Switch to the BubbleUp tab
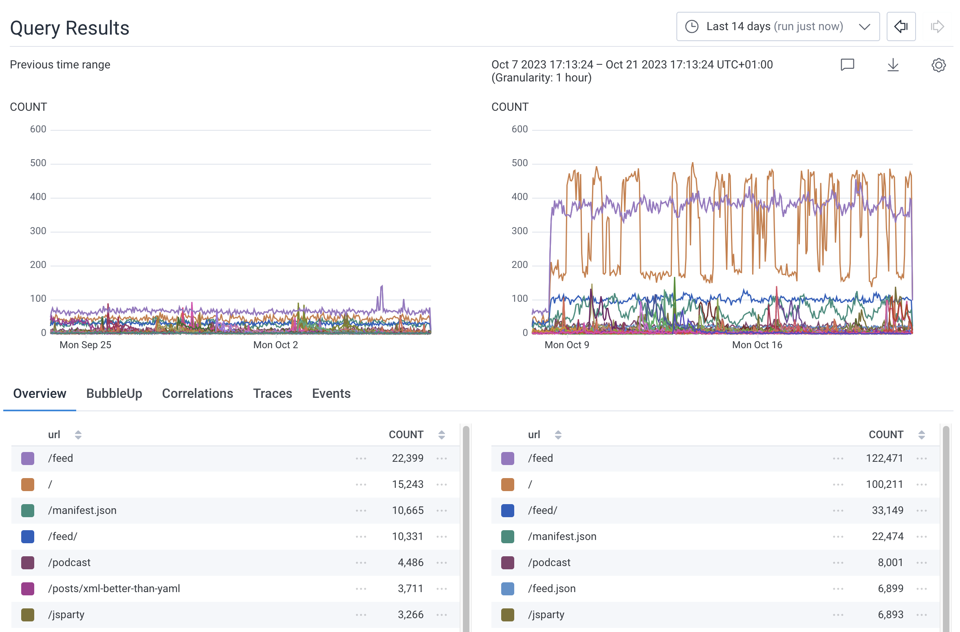 point(114,394)
